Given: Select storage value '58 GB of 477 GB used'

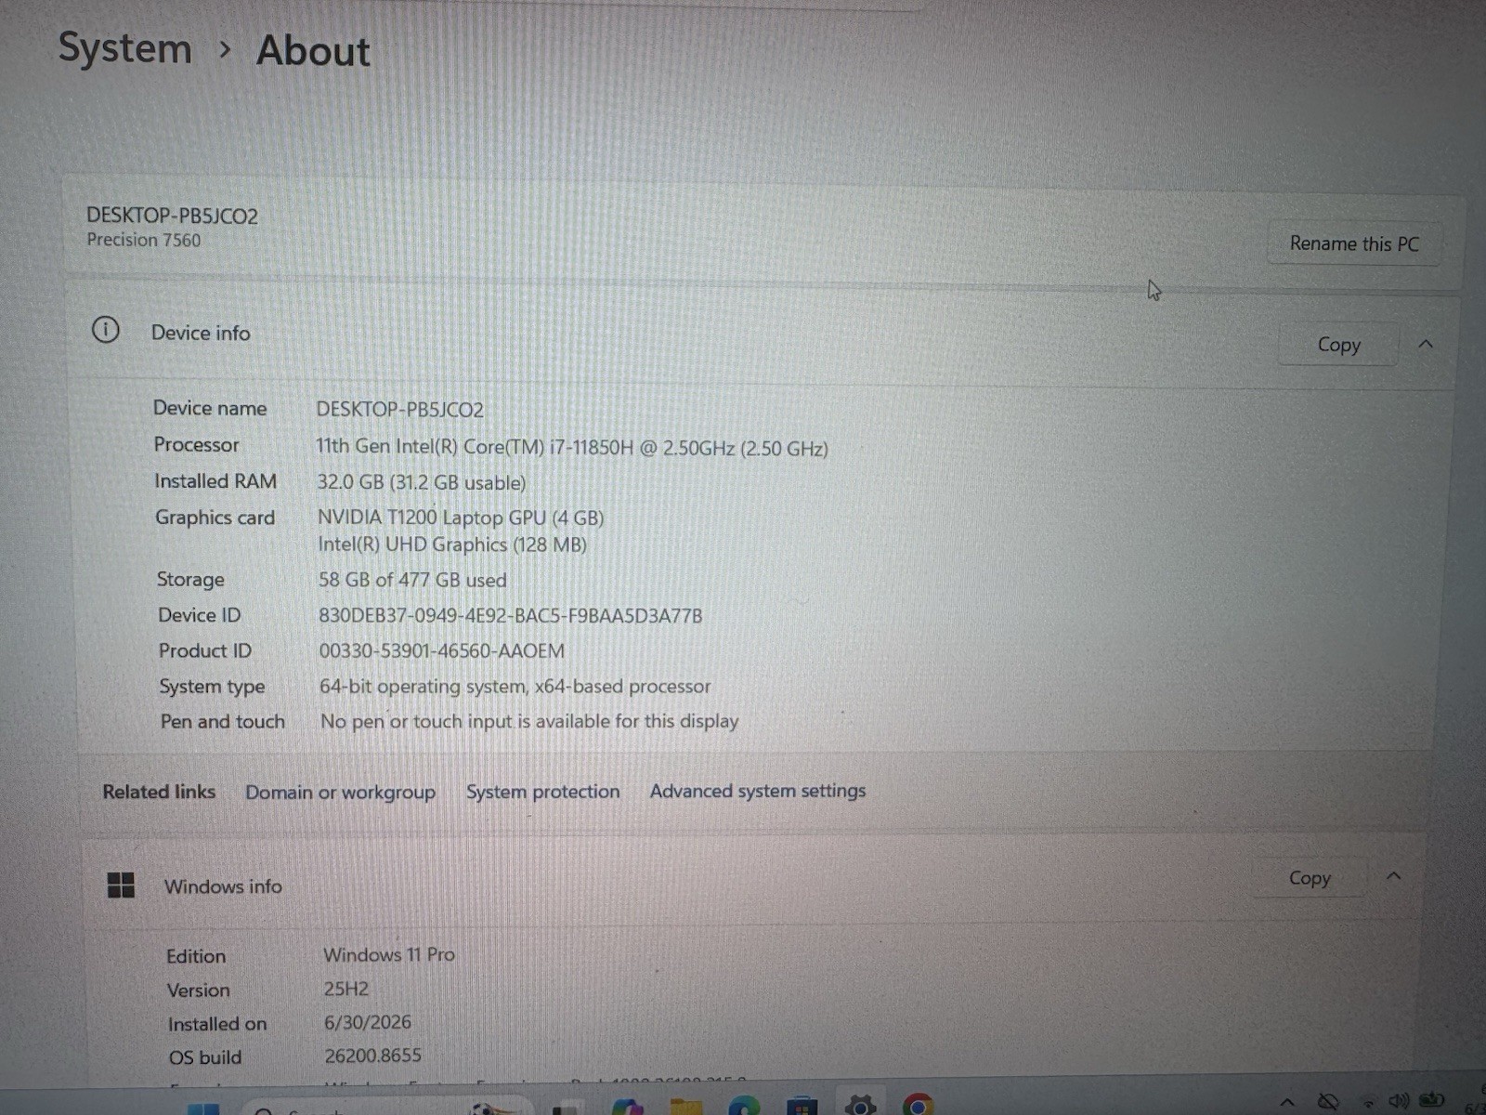Looking at the screenshot, I should [412, 580].
